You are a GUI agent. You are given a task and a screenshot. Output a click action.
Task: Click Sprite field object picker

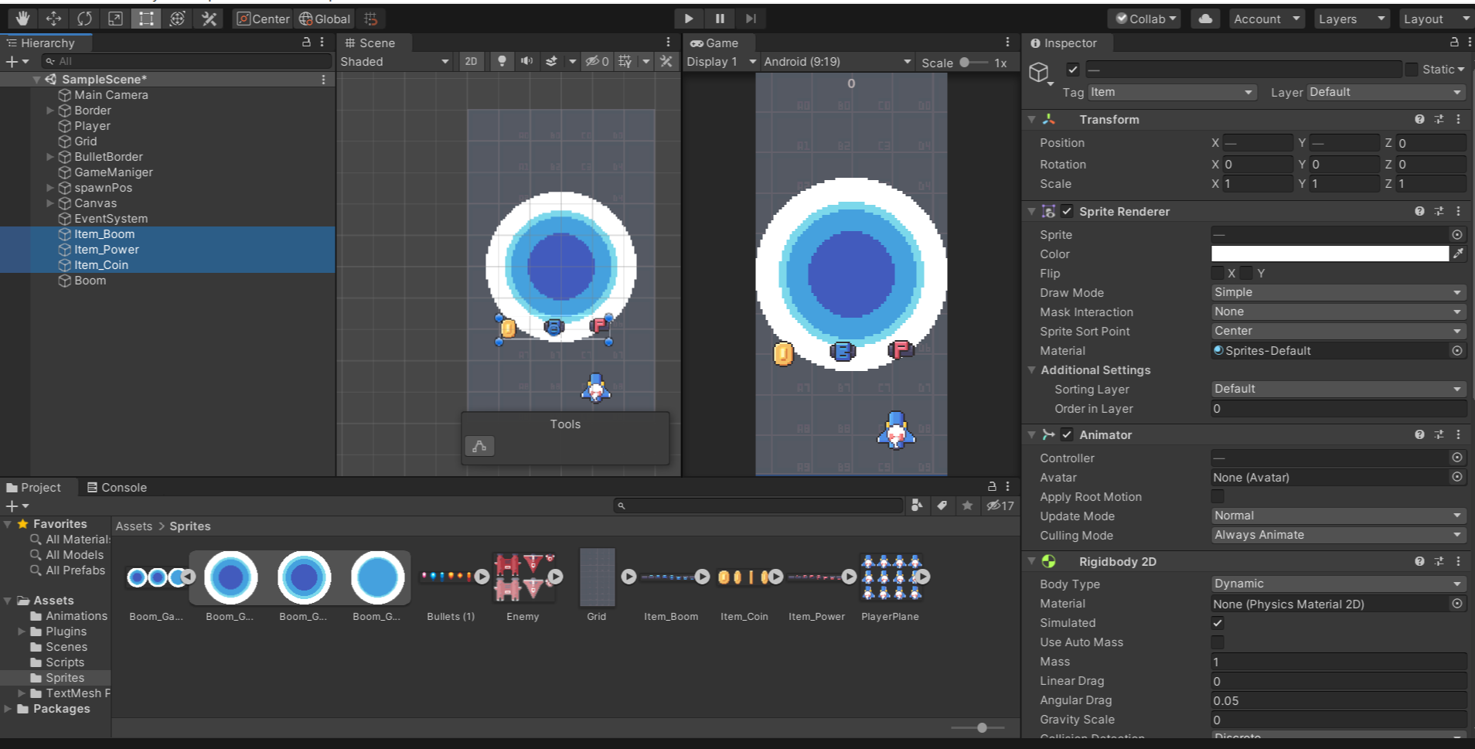pyautogui.click(x=1457, y=234)
